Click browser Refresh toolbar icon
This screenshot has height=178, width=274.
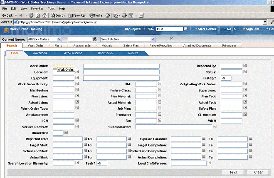pyautogui.click(x=38, y=15)
